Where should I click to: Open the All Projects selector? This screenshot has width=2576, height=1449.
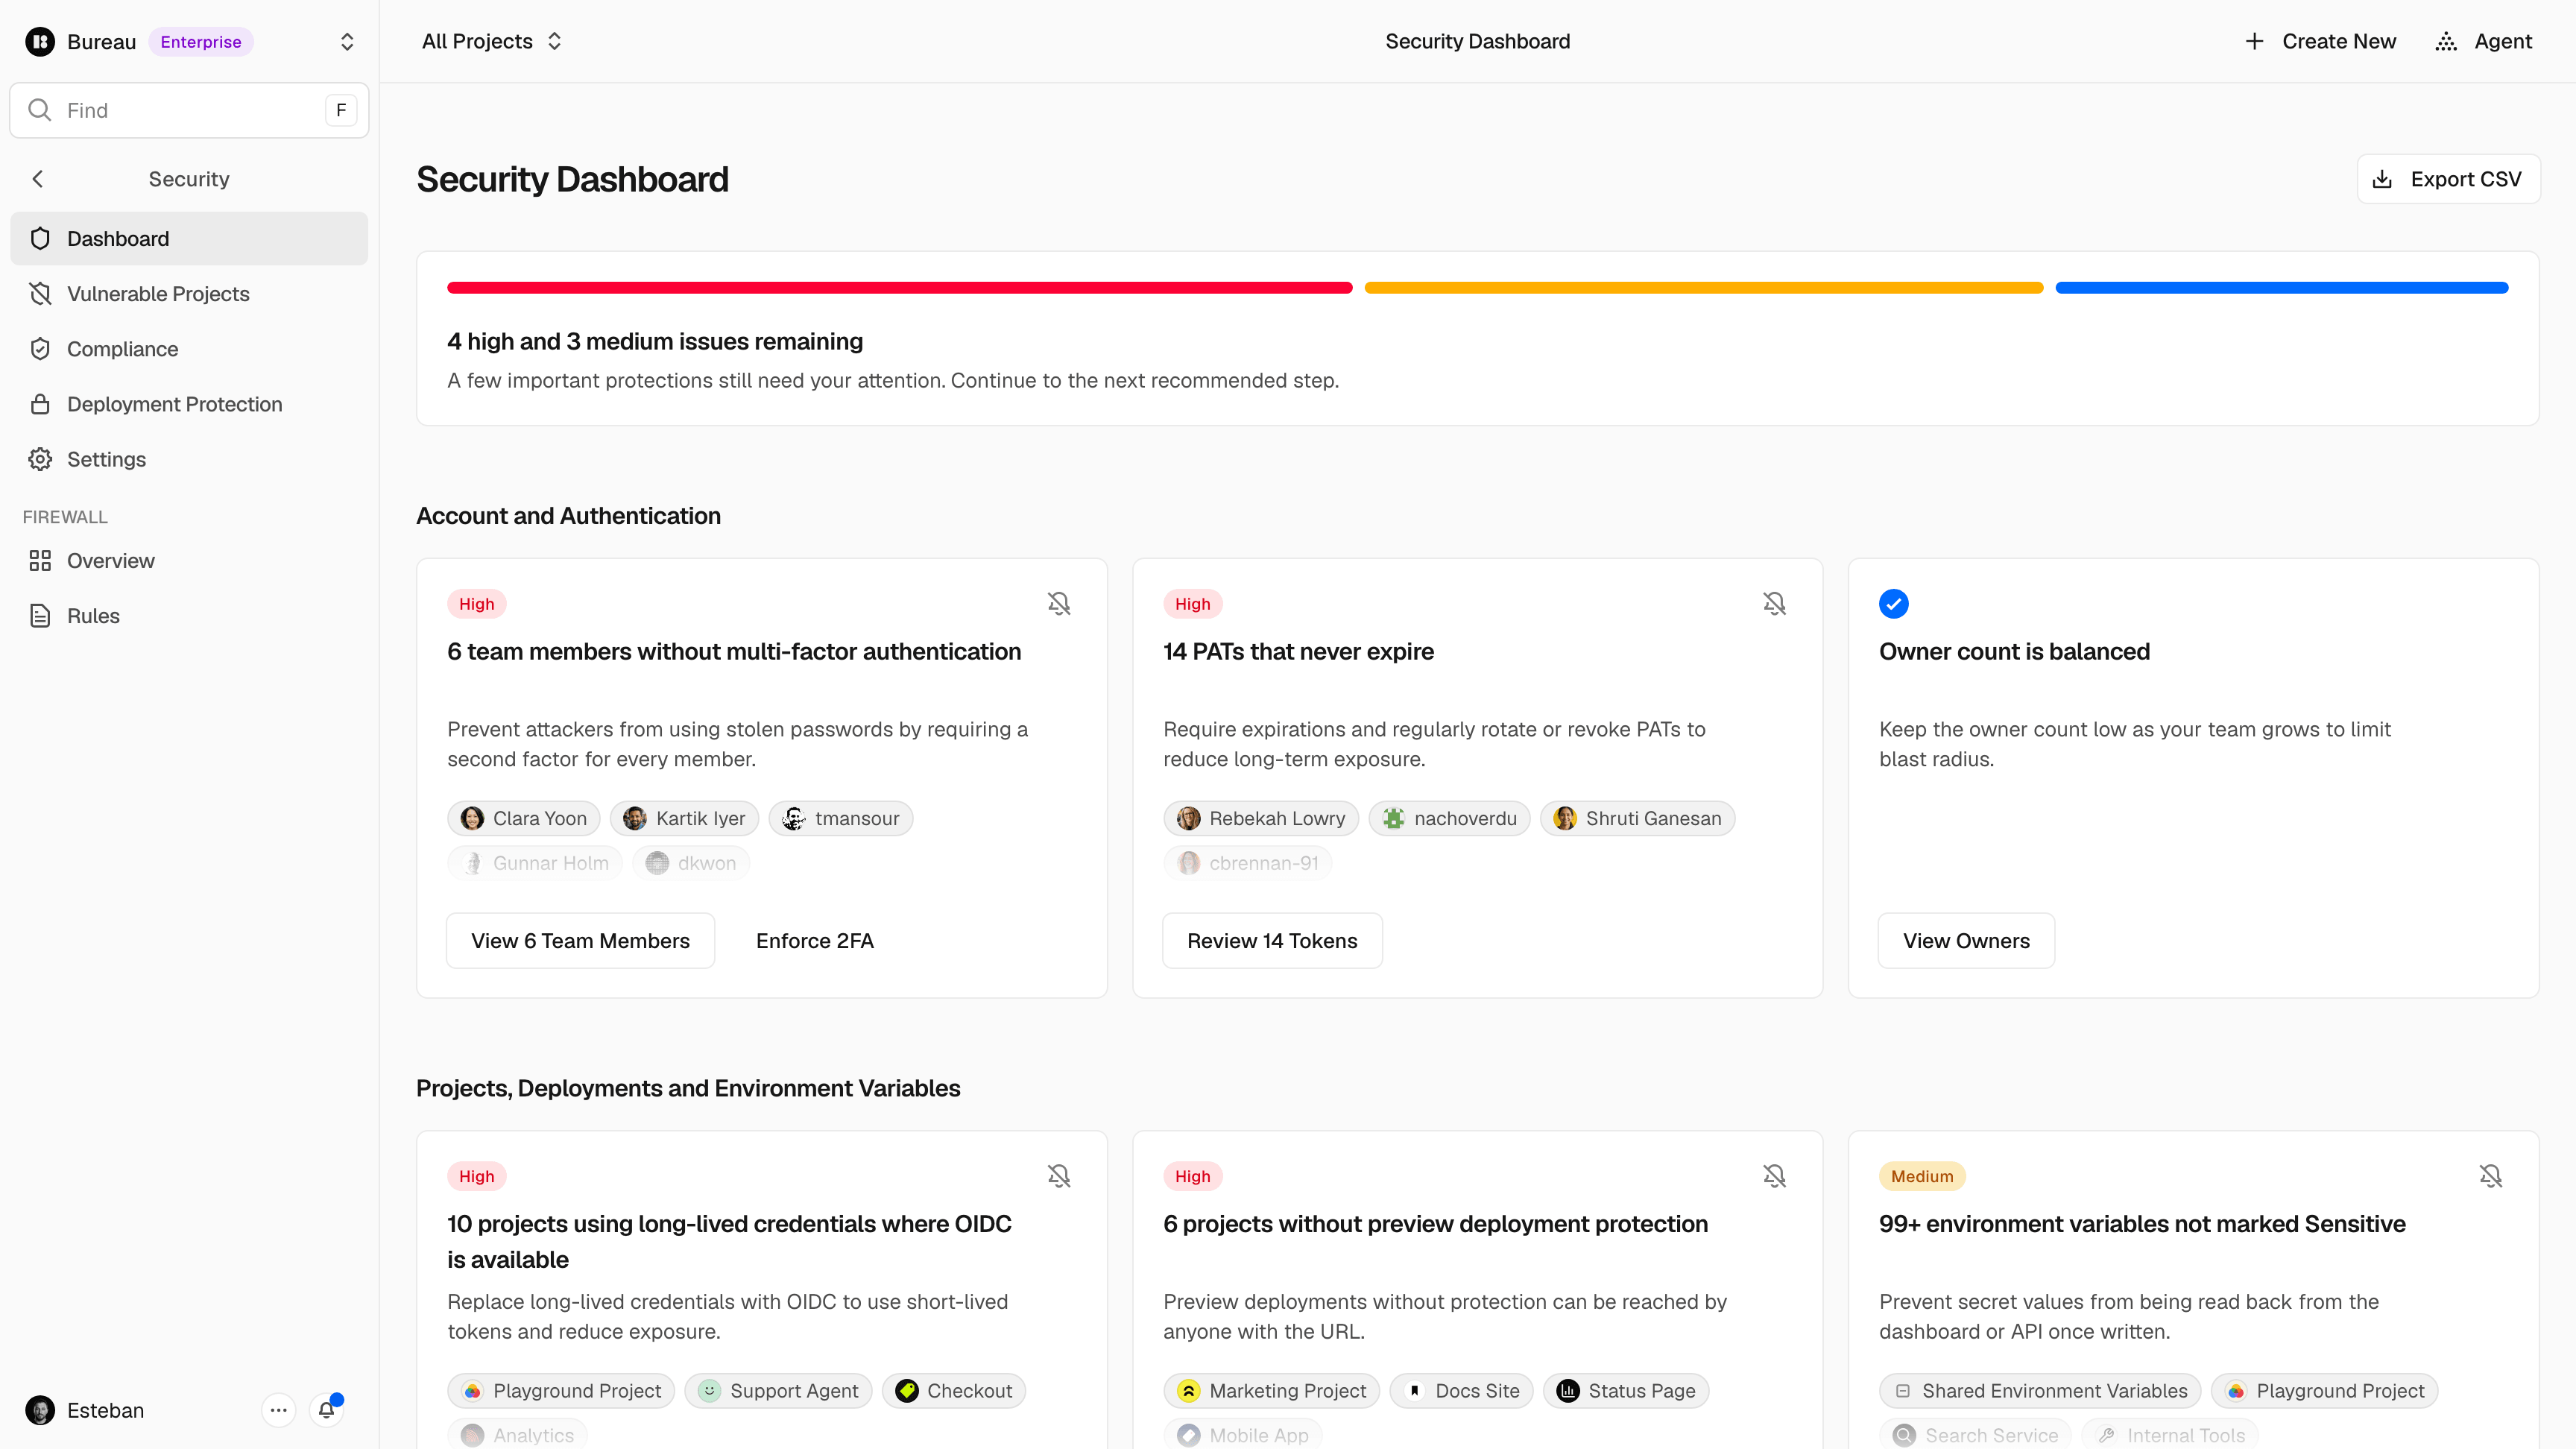pyautogui.click(x=492, y=41)
